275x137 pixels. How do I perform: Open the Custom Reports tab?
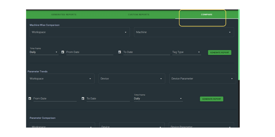click(x=138, y=15)
